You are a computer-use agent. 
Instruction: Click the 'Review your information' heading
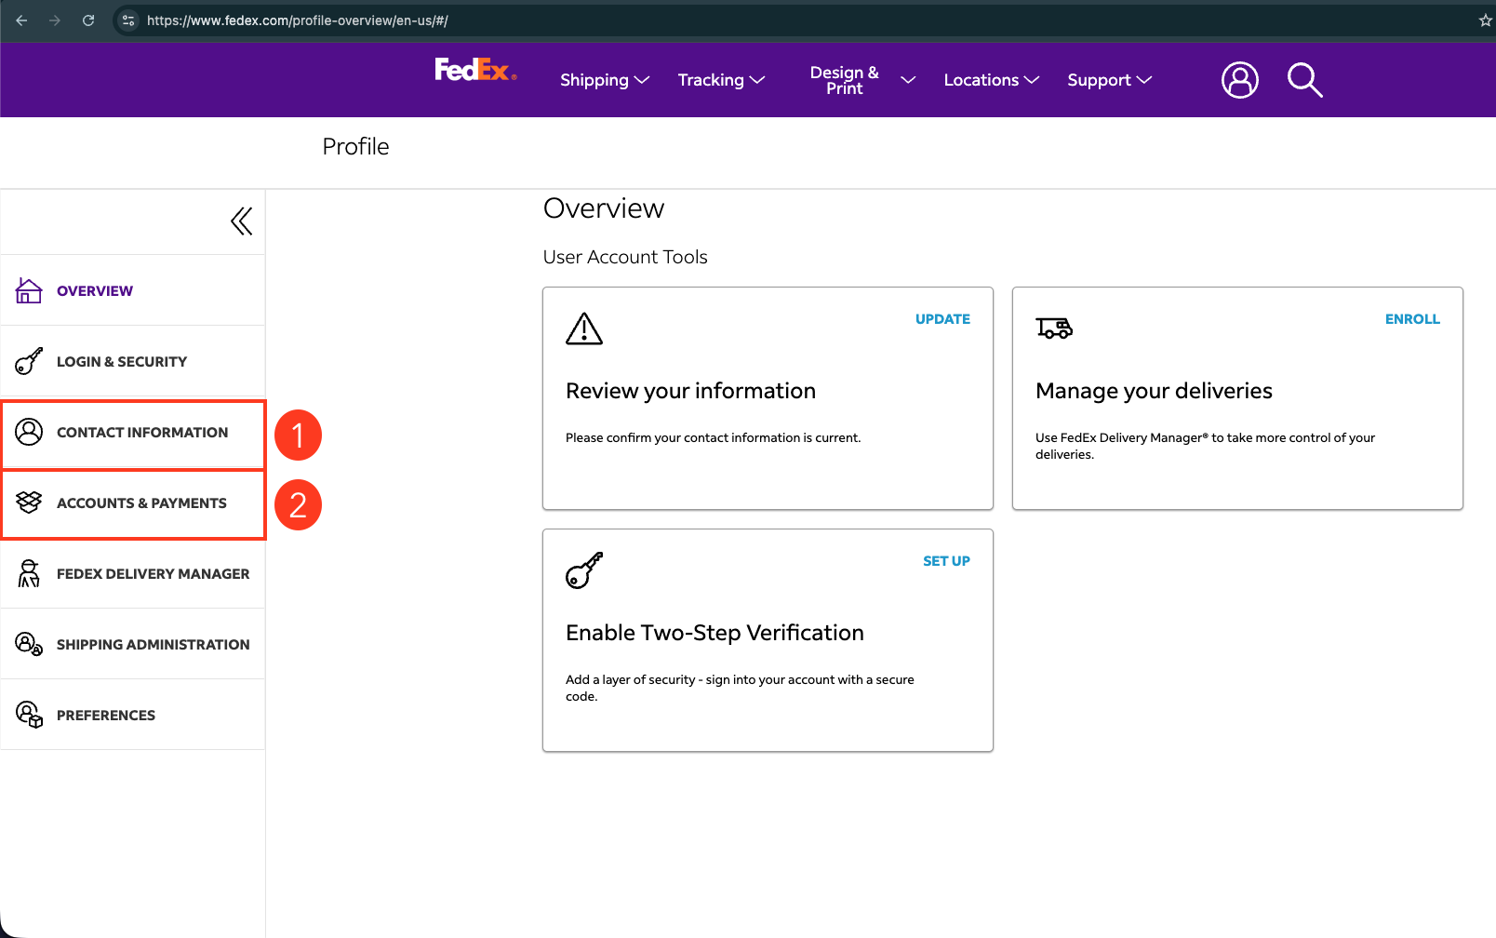[x=690, y=391]
